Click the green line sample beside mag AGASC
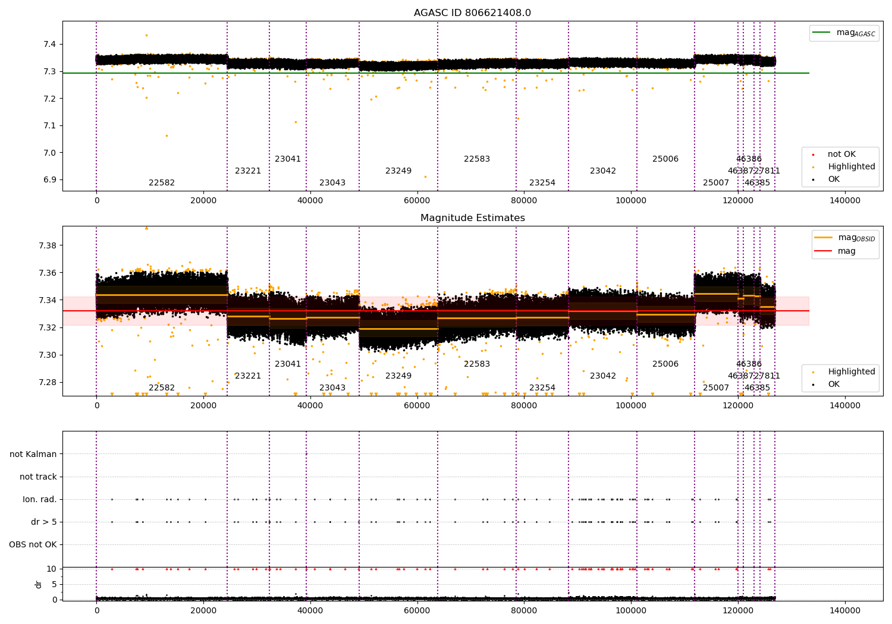892x624 pixels. (x=821, y=33)
